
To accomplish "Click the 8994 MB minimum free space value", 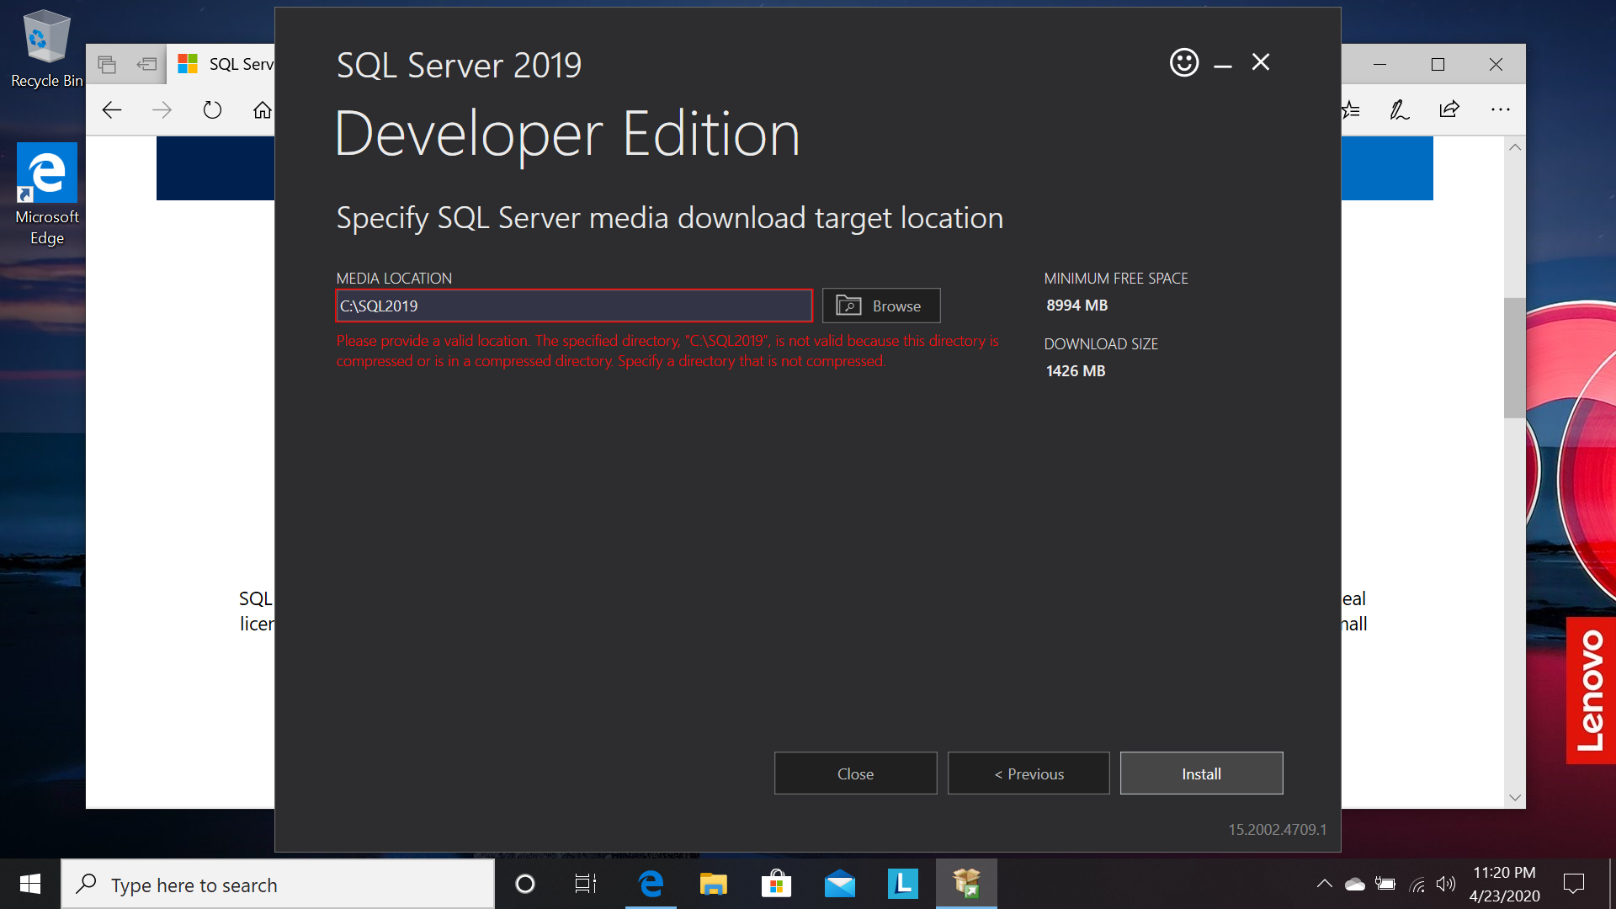I will click(1076, 306).
